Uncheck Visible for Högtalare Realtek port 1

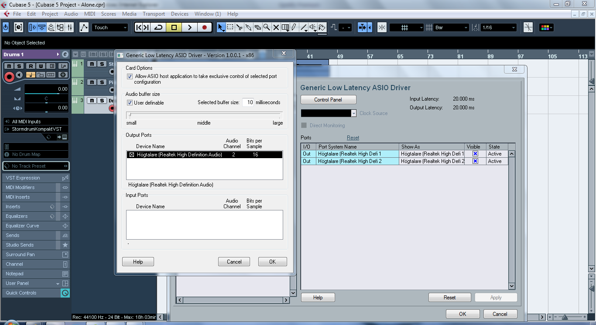coord(475,154)
